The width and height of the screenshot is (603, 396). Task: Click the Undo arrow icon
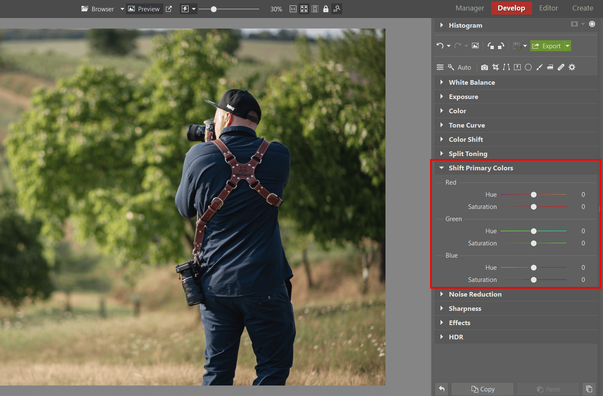click(440, 46)
